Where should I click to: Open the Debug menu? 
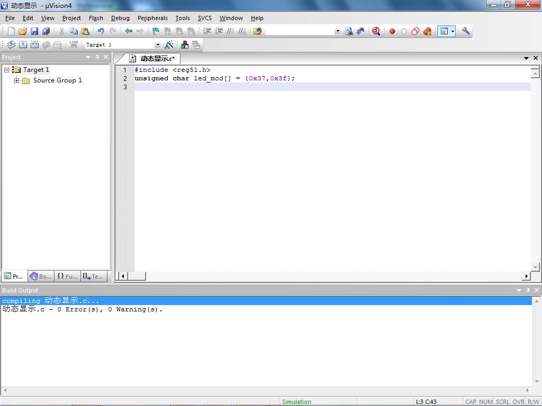click(x=120, y=18)
